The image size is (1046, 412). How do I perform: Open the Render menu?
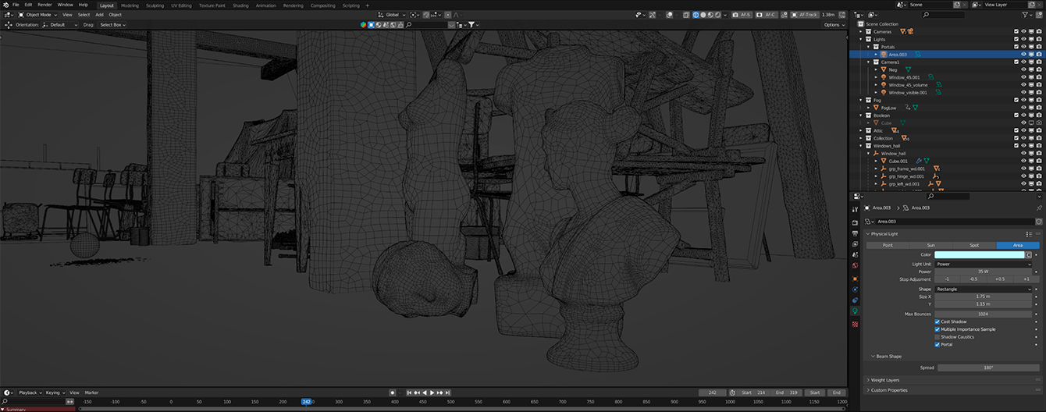pyautogui.click(x=44, y=5)
